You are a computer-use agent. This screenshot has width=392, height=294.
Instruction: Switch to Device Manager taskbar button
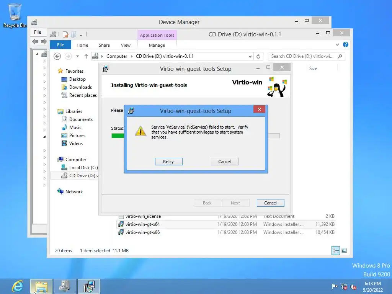click(64, 286)
